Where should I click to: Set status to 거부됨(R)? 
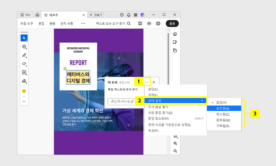click(x=224, y=126)
